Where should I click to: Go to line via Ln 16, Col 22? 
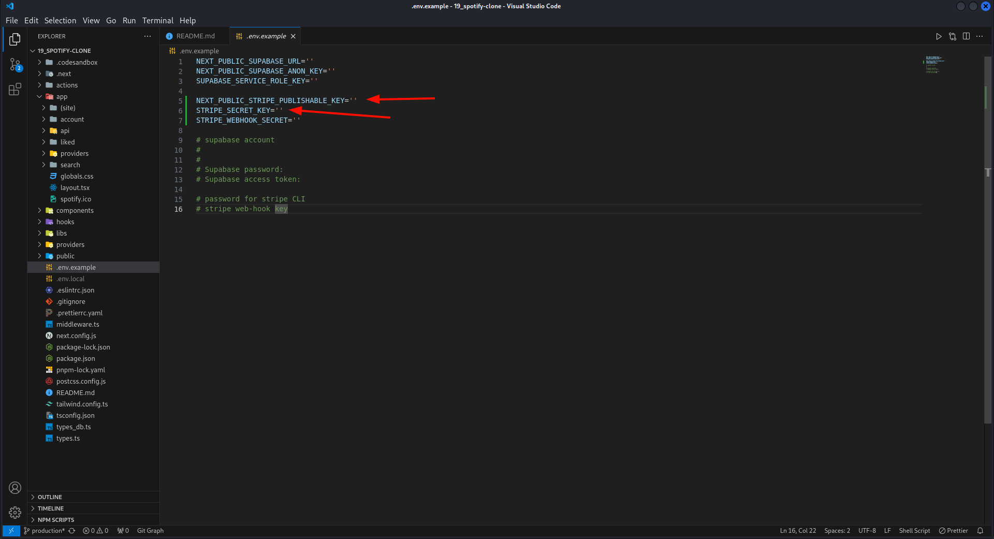pos(798,531)
